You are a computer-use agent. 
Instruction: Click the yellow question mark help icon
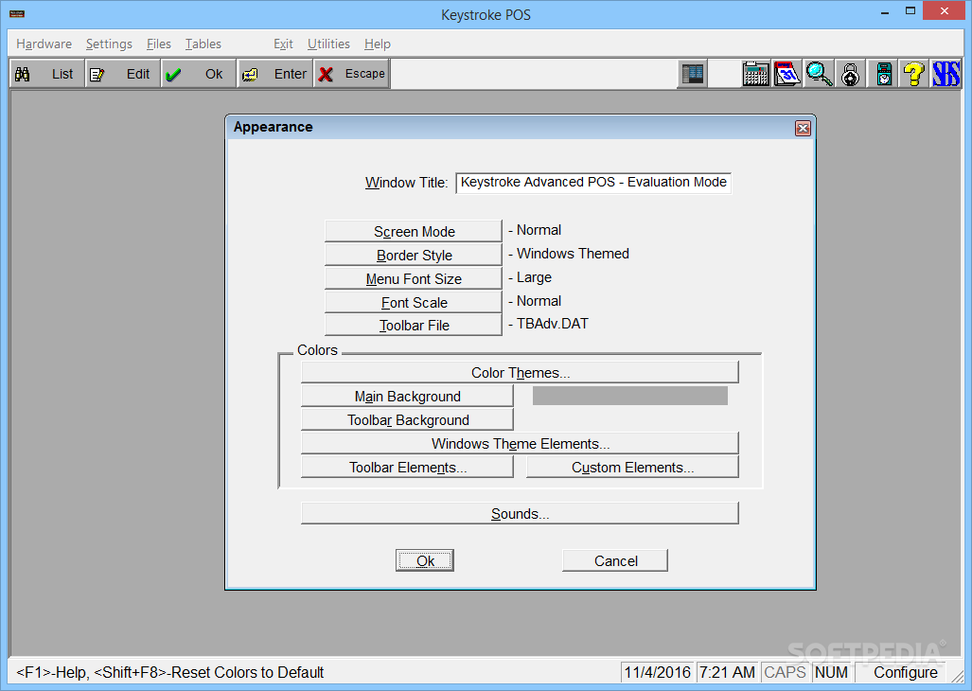point(913,75)
